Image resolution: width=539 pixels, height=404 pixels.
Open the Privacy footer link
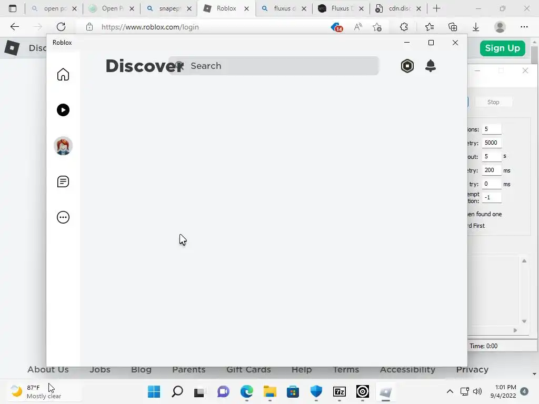(472, 370)
